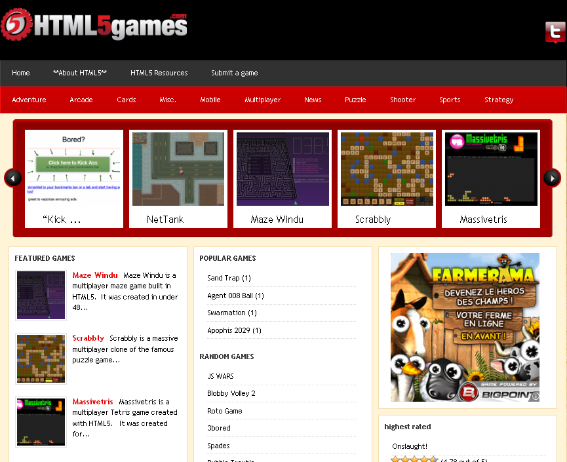567x462 pixels.
Task: Open Maze Windu featured game thumbnail
Action: coord(41,296)
